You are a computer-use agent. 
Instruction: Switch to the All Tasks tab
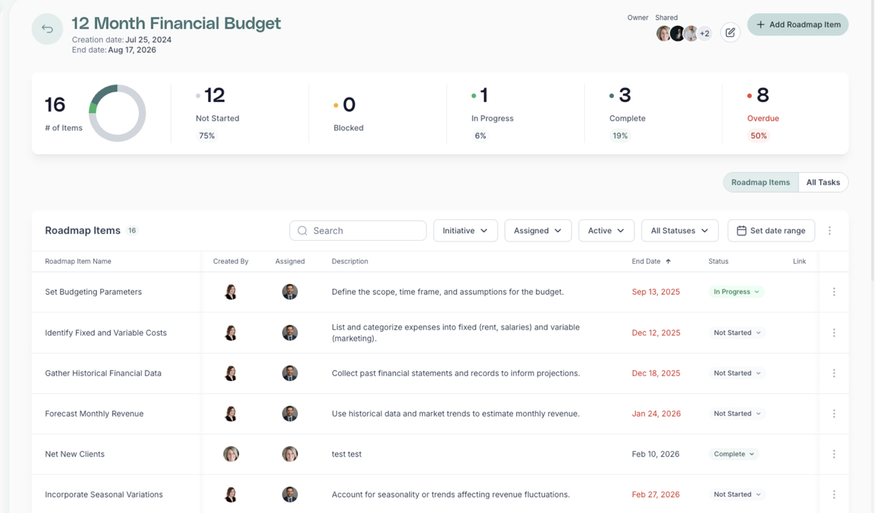tap(823, 183)
